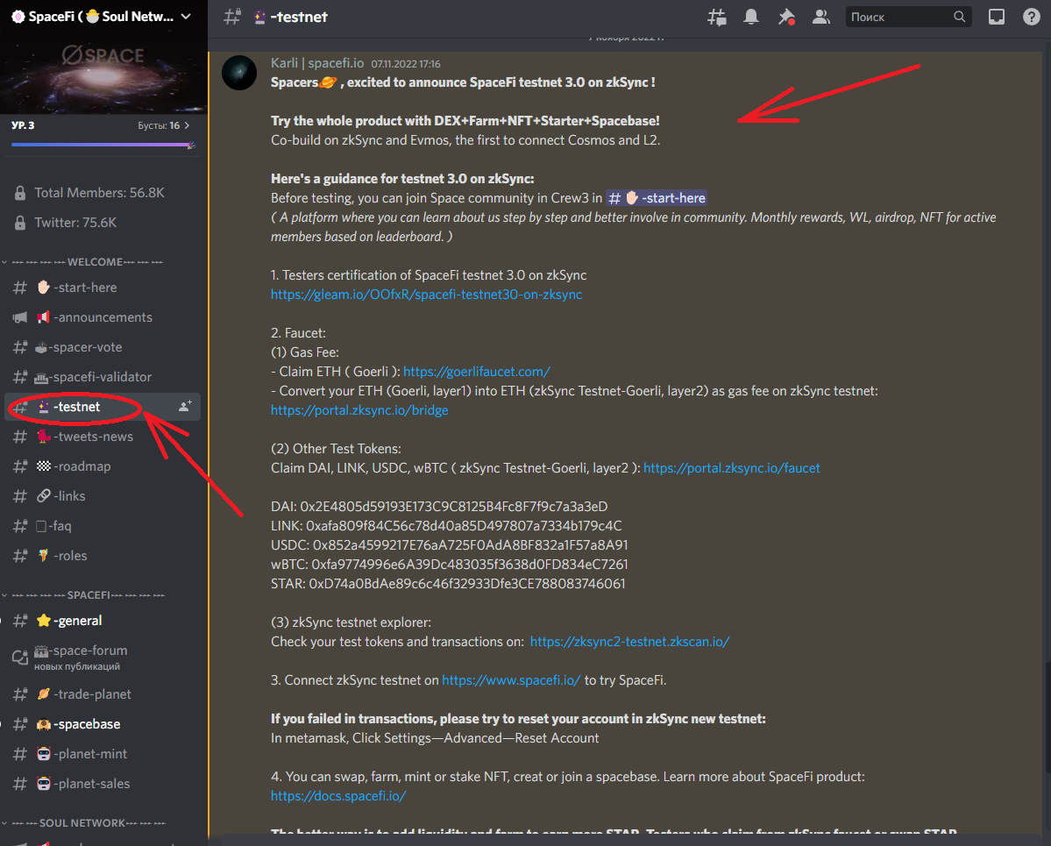Show pinned messages pin icon
The height and width of the screenshot is (846, 1051).
(x=786, y=17)
